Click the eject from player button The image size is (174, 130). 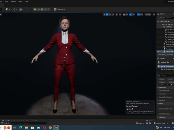46,9
